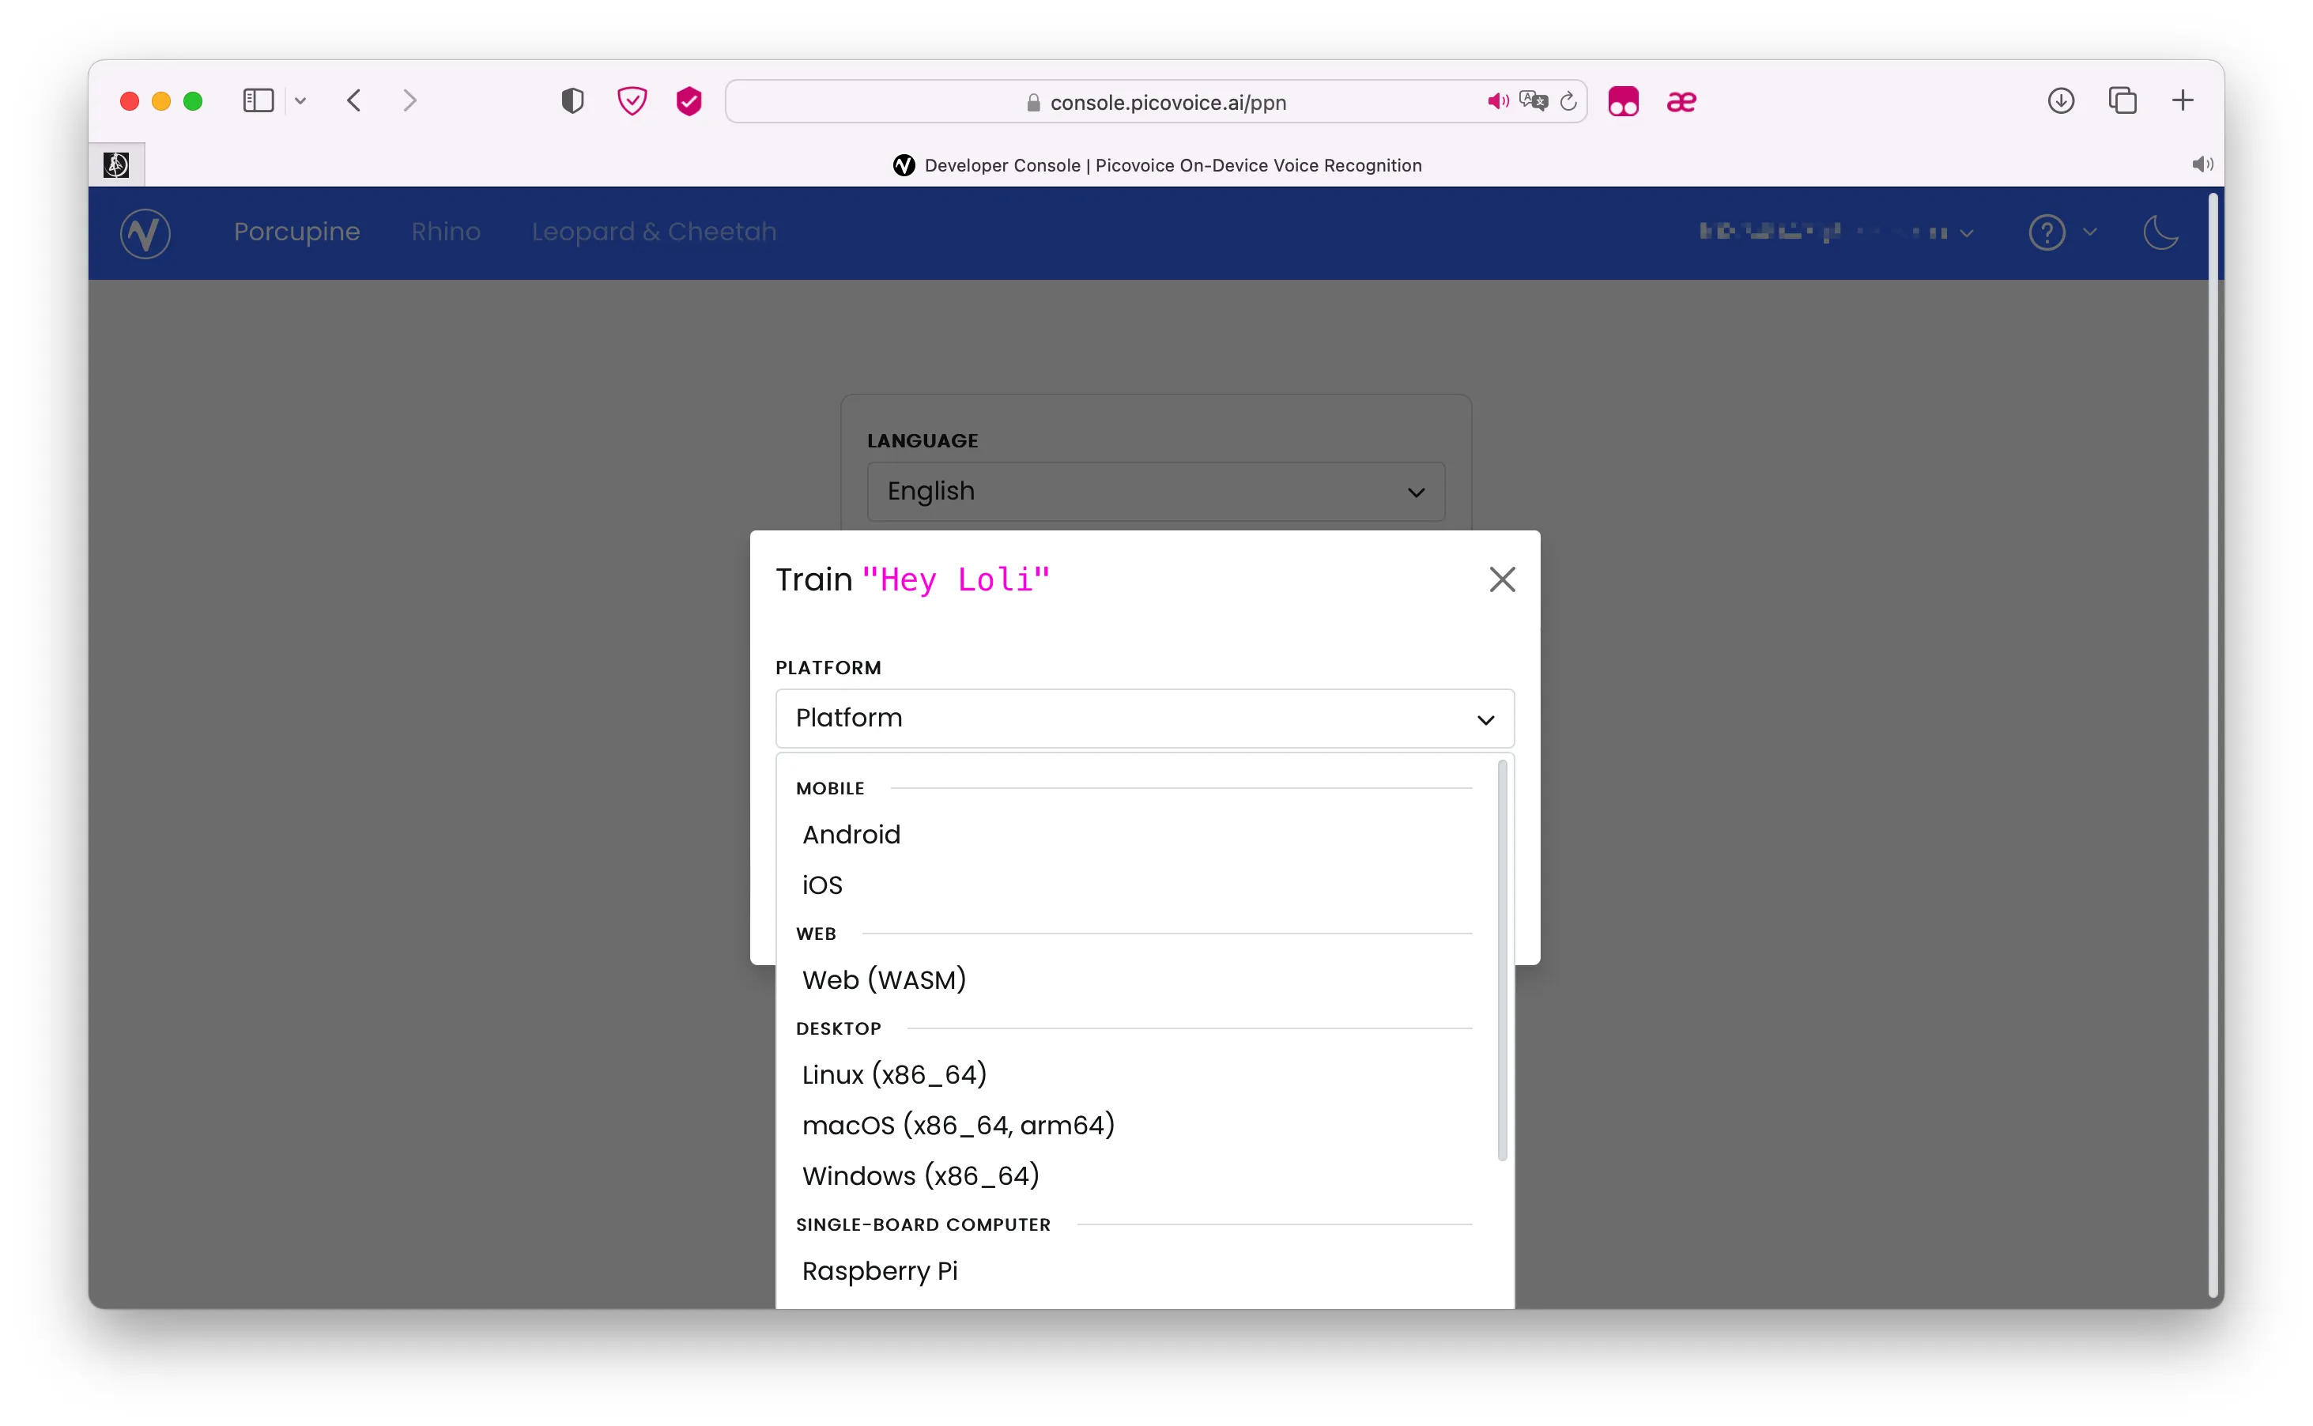
Task: Open the downloads icon in Safari toolbar
Action: pos(2060,101)
